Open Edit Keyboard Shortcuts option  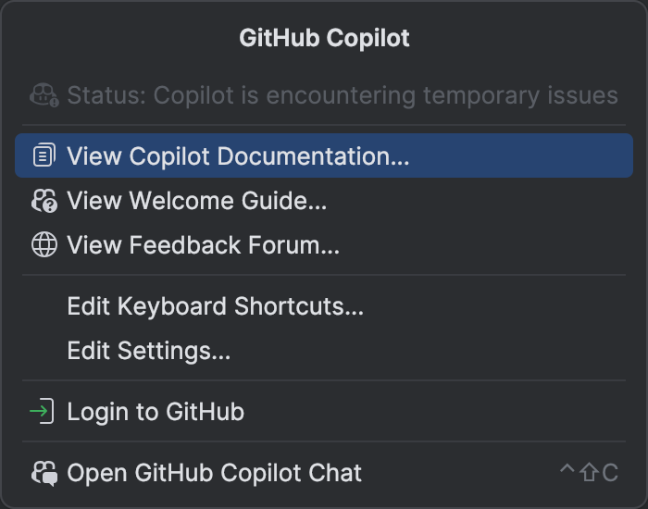pyautogui.click(x=324, y=306)
